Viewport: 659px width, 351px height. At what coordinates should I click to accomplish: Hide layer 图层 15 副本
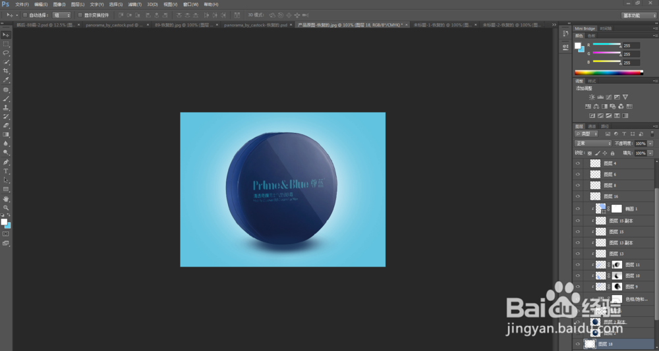point(578,221)
